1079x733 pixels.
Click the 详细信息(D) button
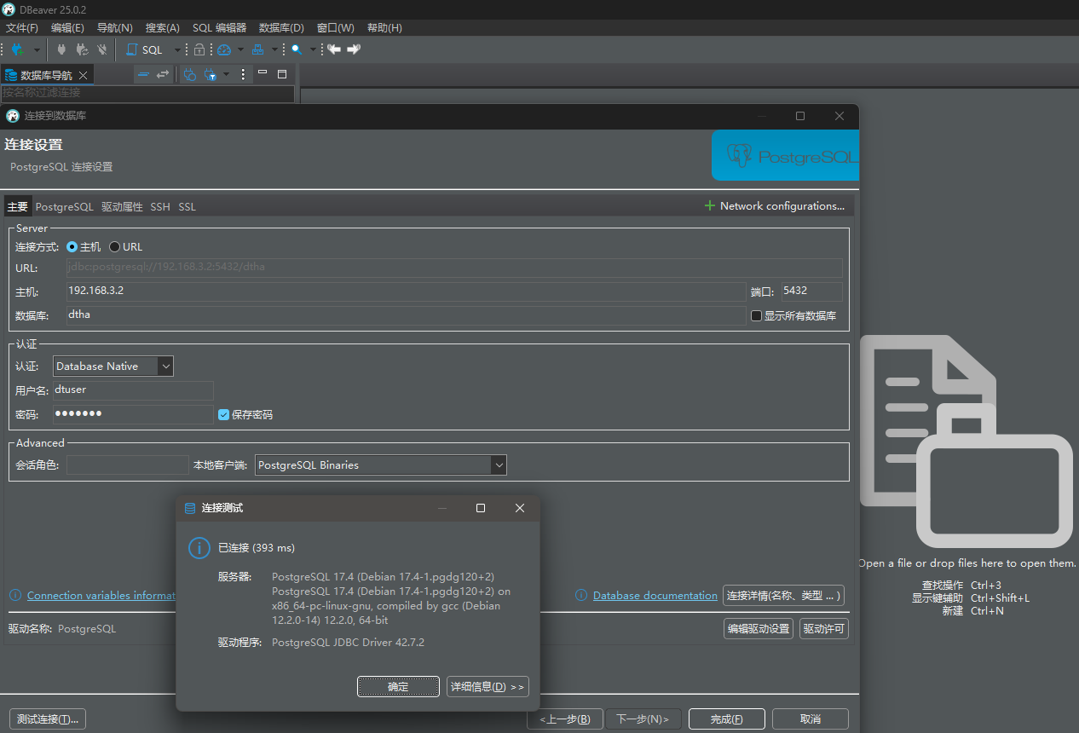[487, 687]
